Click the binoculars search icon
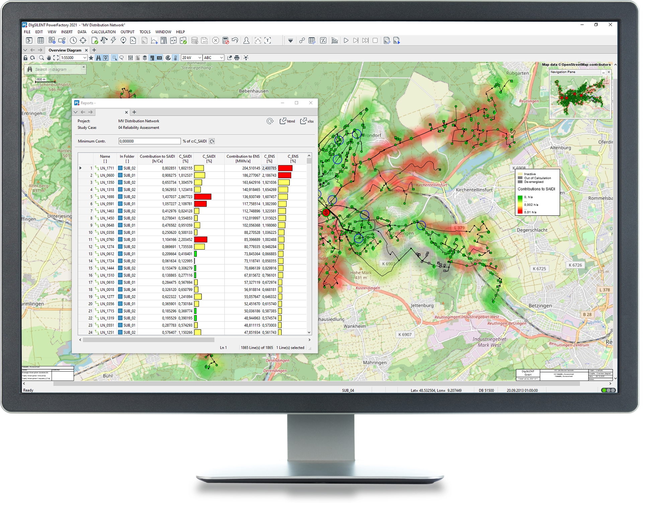 (98, 58)
